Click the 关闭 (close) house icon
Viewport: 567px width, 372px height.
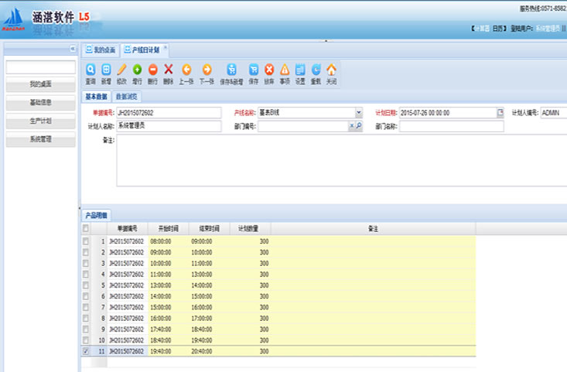pos(331,70)
